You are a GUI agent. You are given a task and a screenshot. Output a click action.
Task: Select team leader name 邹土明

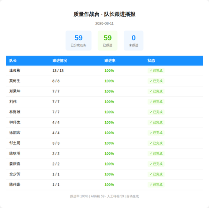15,143
